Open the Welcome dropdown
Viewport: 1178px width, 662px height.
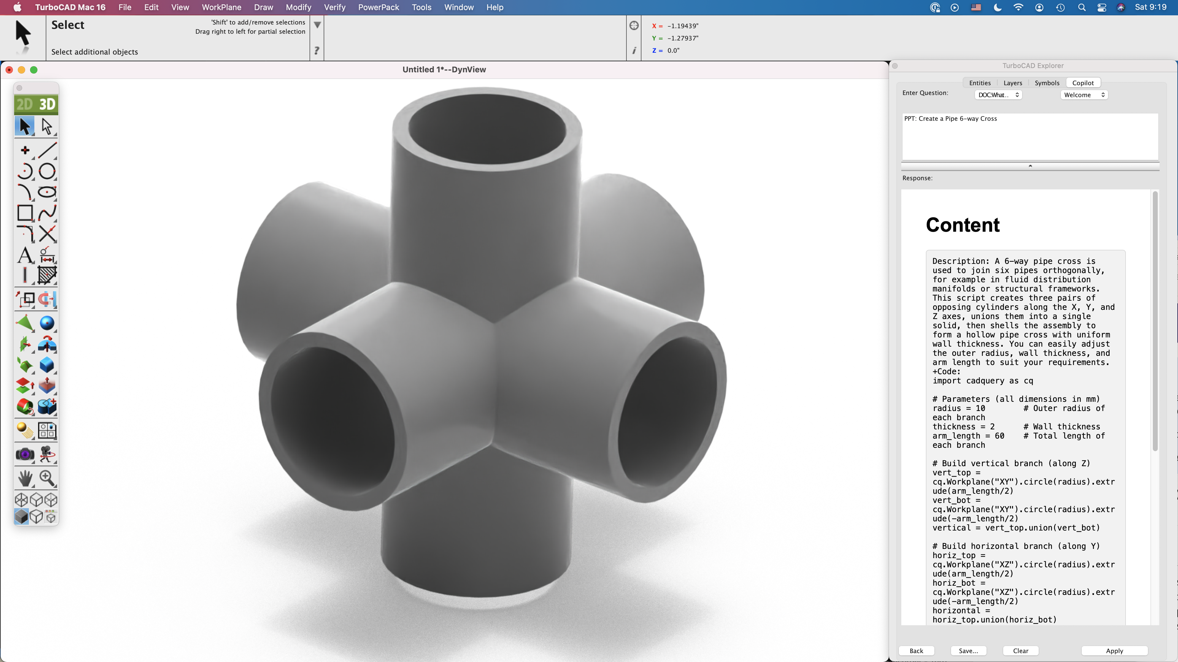(1084, 95)
